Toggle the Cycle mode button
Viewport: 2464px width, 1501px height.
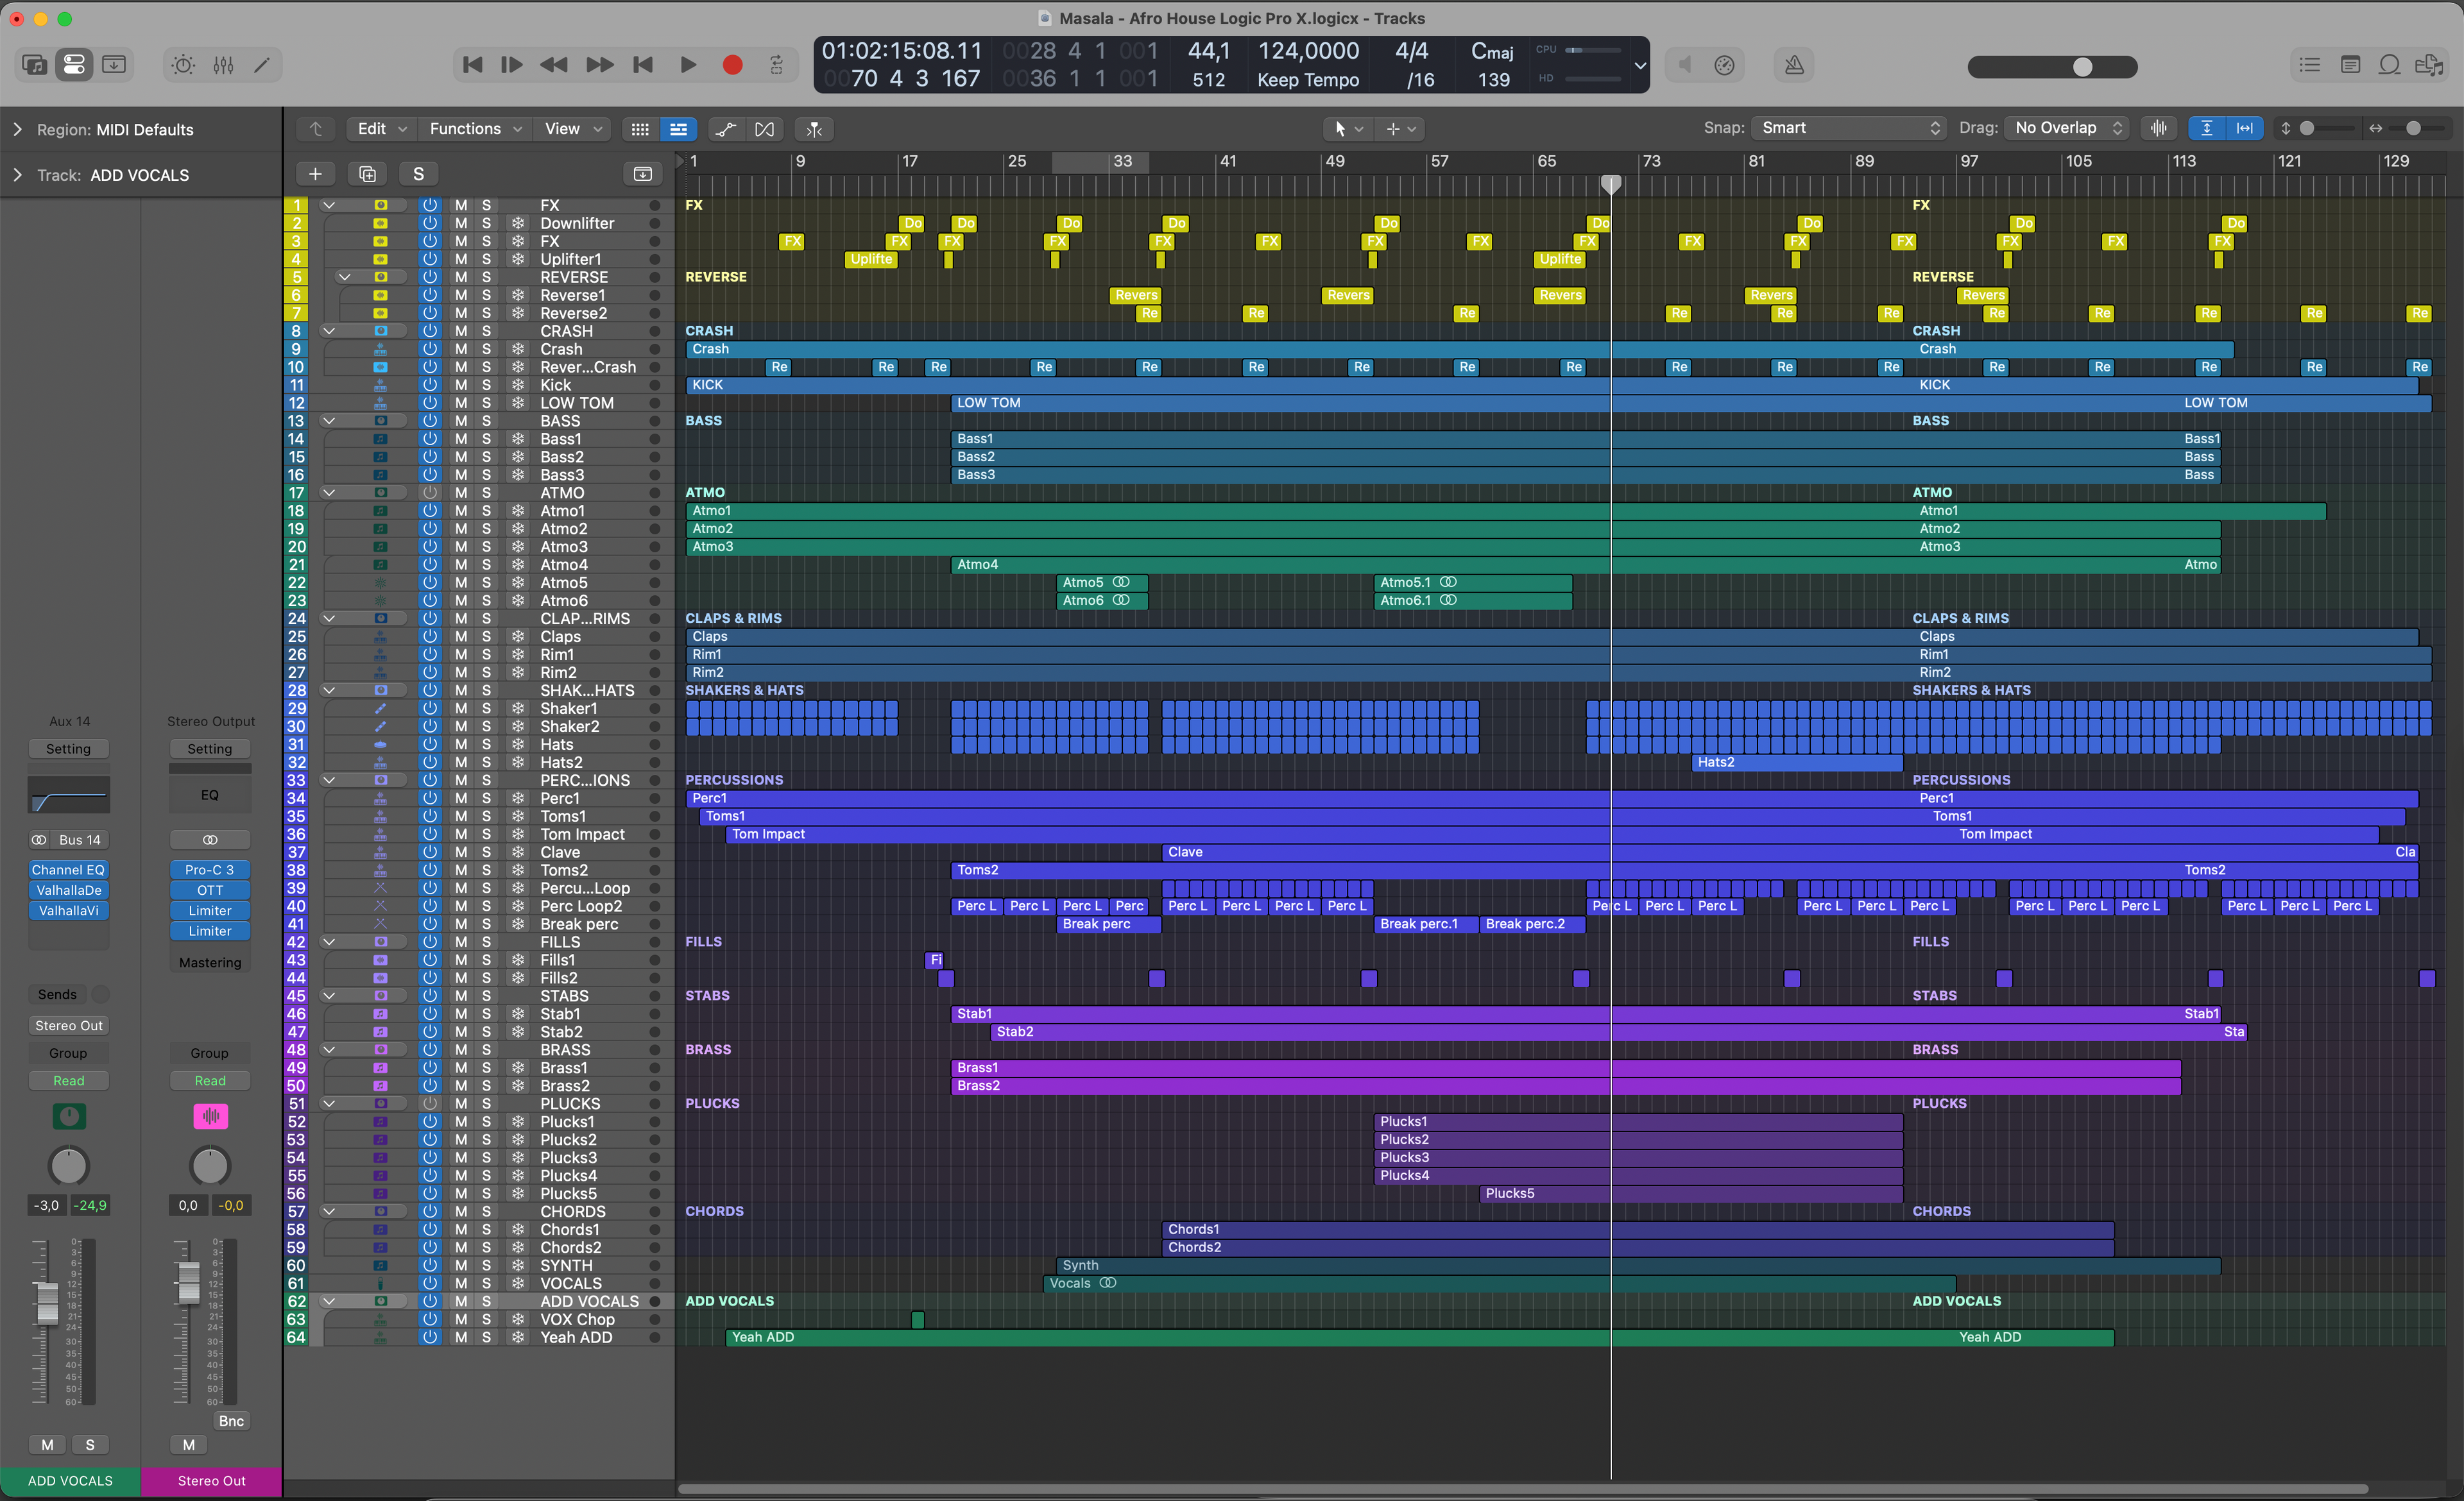coord(776,65)
